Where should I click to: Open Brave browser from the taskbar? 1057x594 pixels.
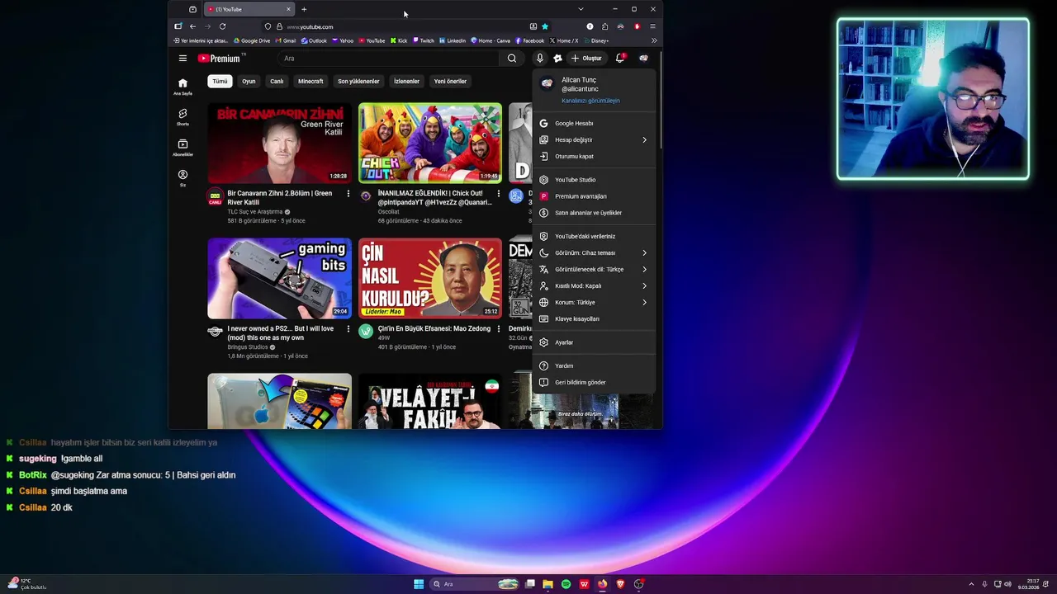620,584
